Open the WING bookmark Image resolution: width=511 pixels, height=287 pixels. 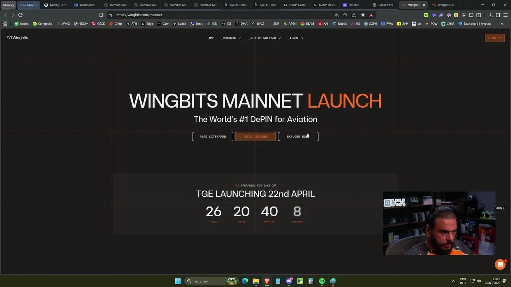pos(63,24)
